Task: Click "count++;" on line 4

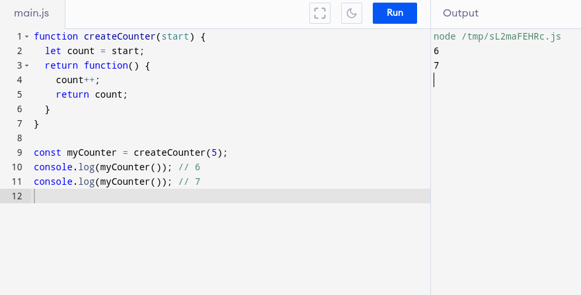Action: 78,80
